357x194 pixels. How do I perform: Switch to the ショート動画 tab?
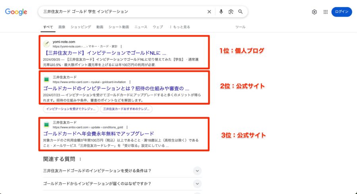119,27
